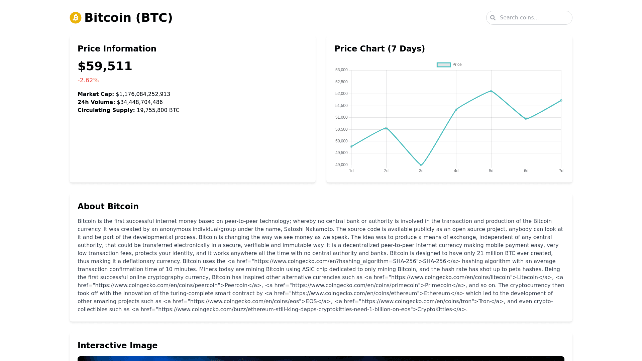642x361 pixels.
Task: Click the 24h Volume figure
Action: [140, 102]
